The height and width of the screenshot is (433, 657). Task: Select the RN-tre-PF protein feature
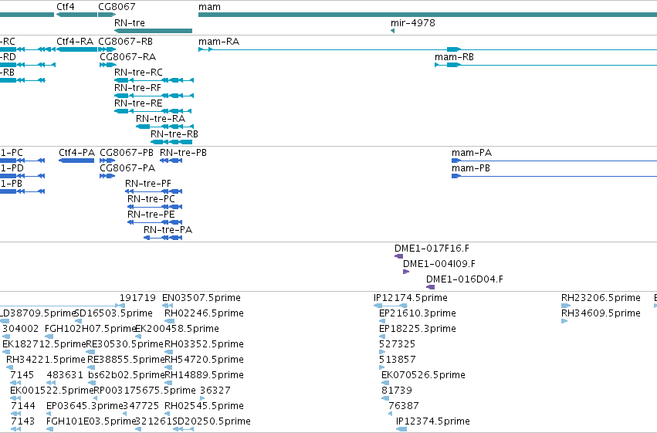coord(154,191)
